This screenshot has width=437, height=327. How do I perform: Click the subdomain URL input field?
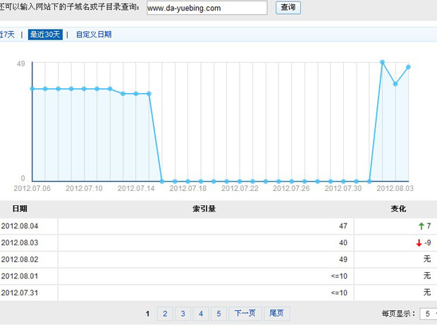pyautogui.click(x=207, y=8)
